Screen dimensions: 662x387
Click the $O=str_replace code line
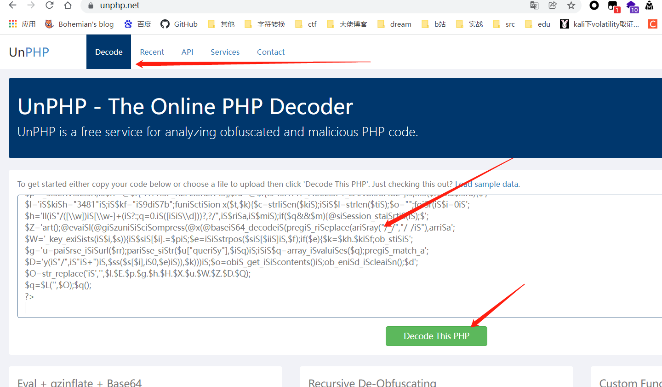pos(138,273)
